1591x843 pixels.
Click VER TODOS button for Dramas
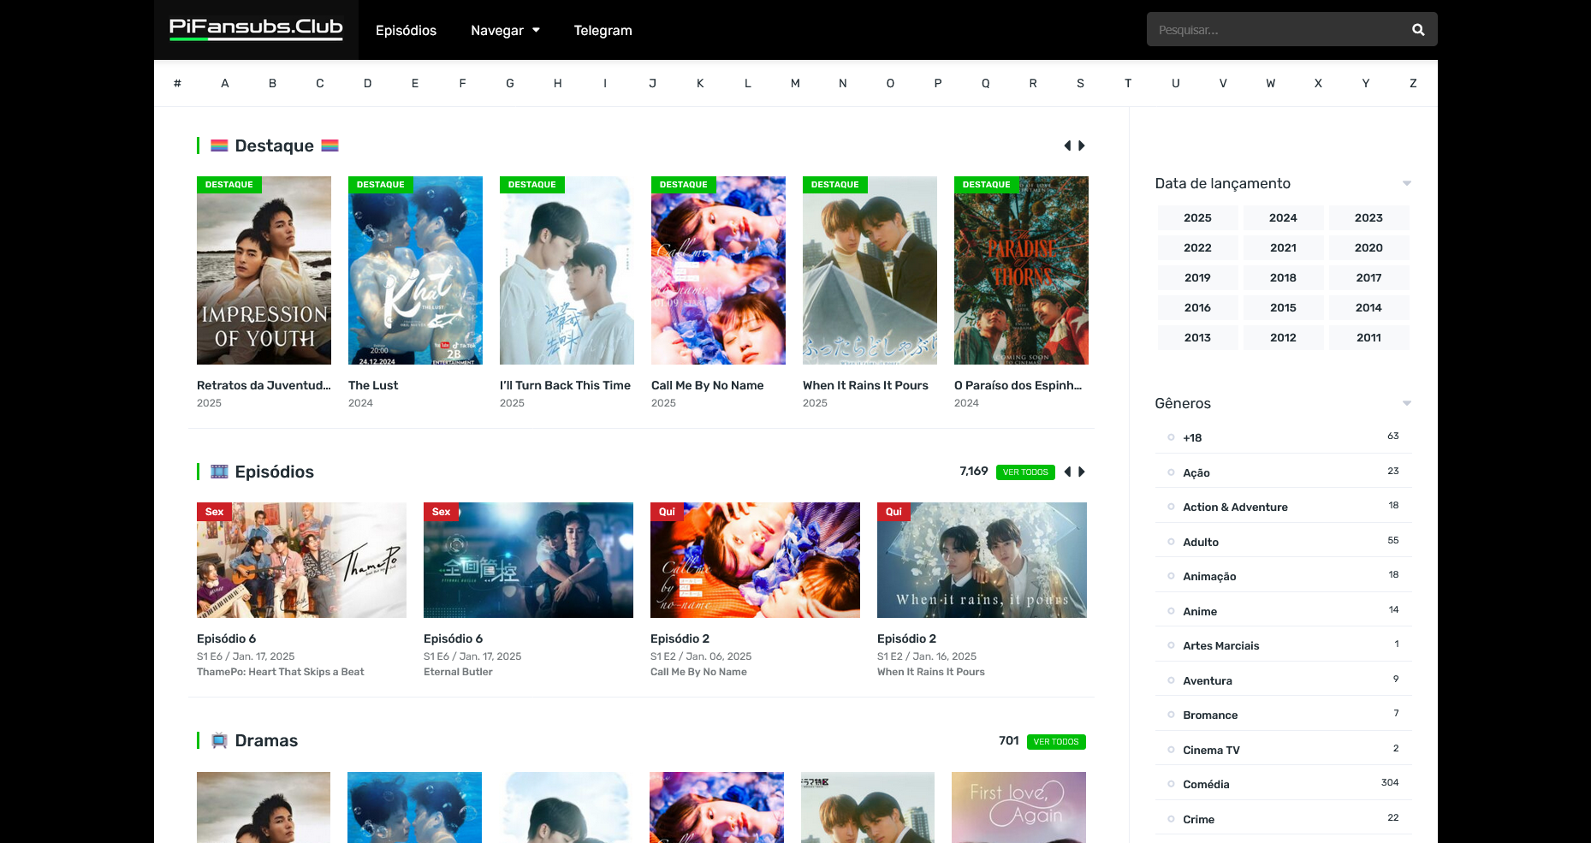pos(1055,742)
